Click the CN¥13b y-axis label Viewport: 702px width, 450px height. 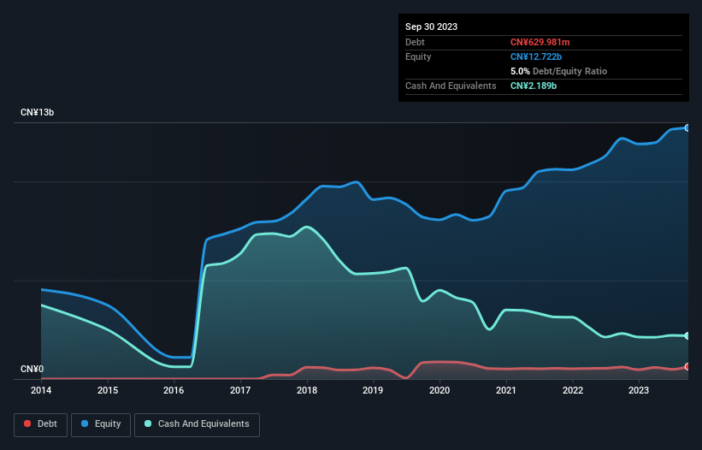click(37, 112)
